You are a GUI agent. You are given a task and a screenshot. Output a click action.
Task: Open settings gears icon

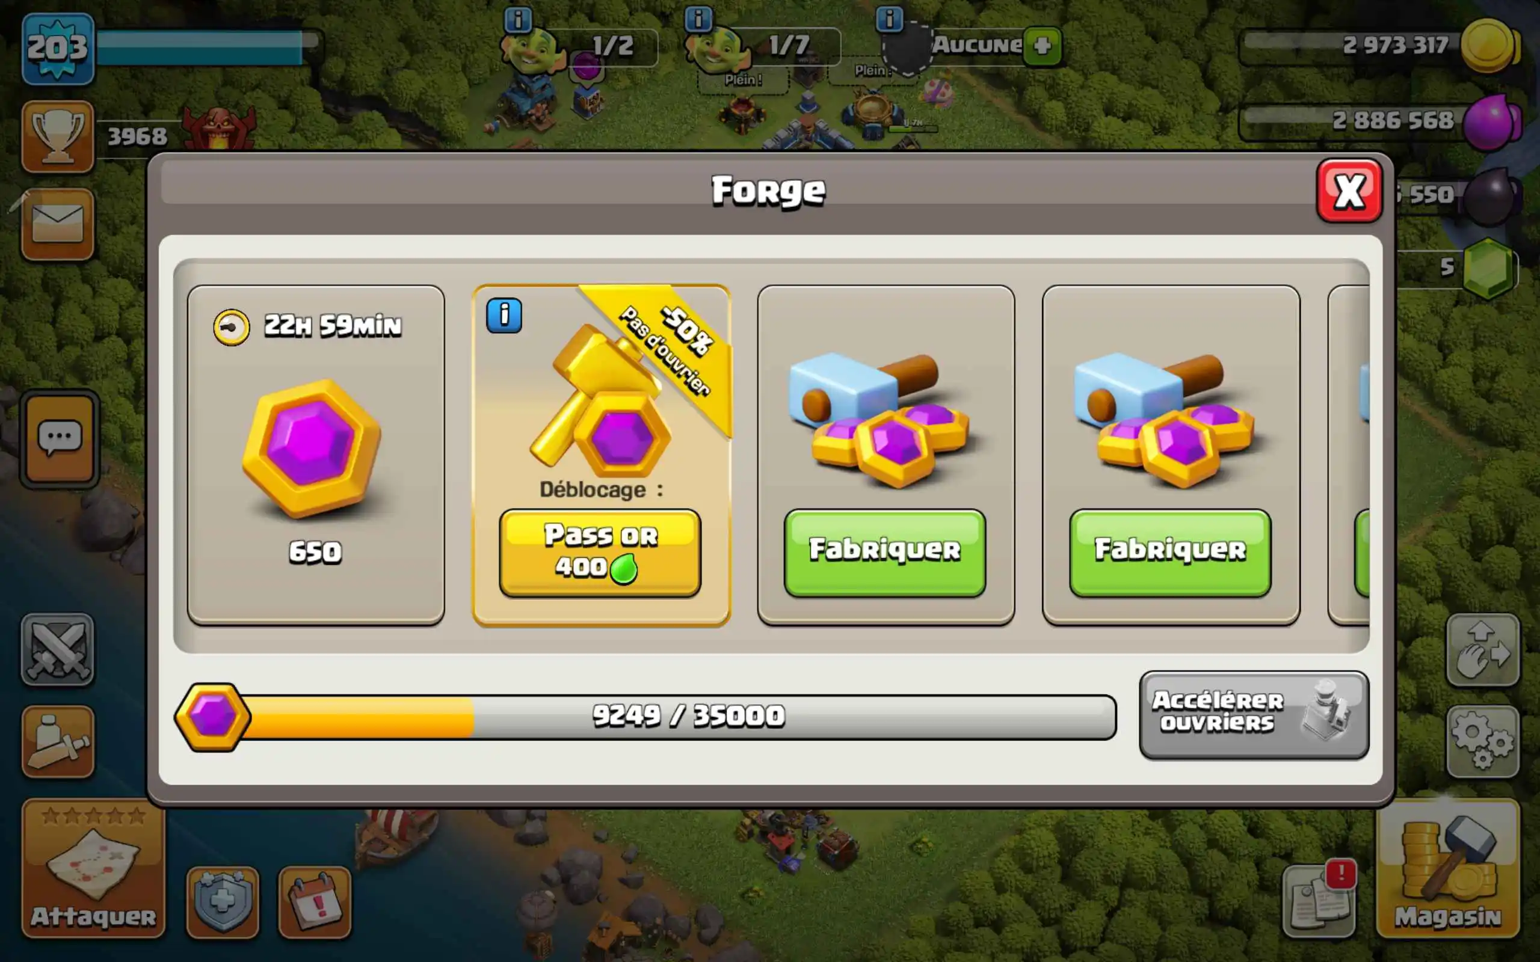click(1483, 741)
